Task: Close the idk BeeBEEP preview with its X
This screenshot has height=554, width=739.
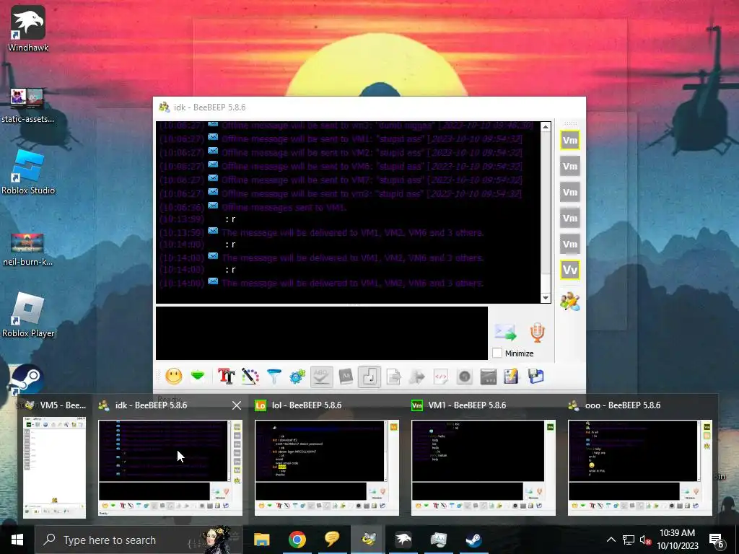Action: pos(237,405)
